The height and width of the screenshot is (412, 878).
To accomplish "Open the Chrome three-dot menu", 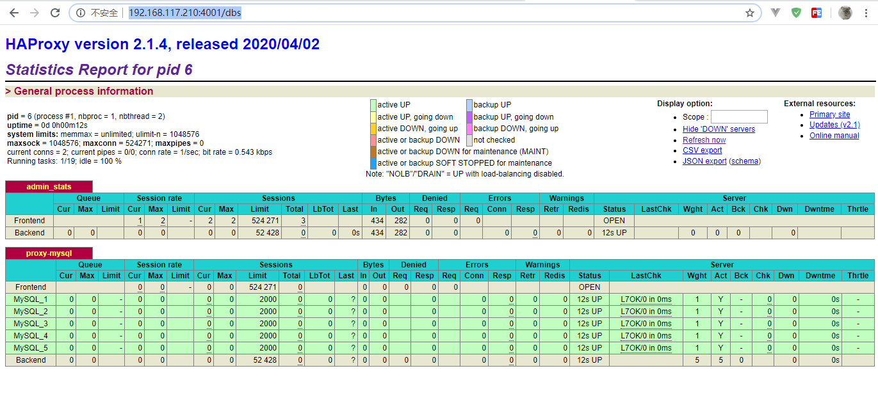I will (866, 13).
